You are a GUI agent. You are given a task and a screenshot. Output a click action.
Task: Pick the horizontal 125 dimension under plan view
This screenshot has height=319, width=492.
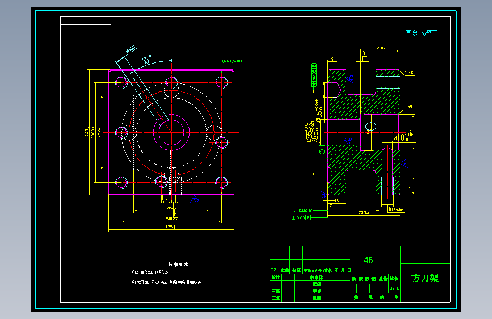point(171,226)
